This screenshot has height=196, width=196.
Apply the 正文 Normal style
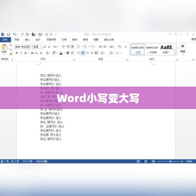point(137,49)
